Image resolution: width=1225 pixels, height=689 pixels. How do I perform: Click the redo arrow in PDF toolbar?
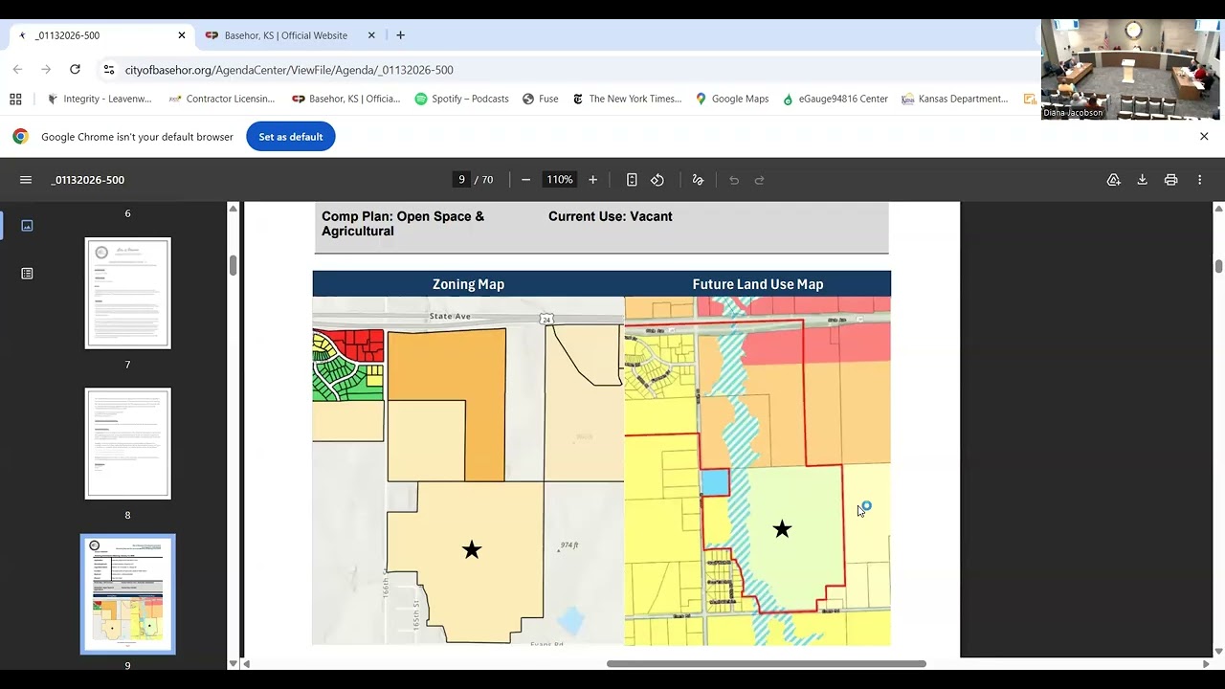[x=760, y=180]
